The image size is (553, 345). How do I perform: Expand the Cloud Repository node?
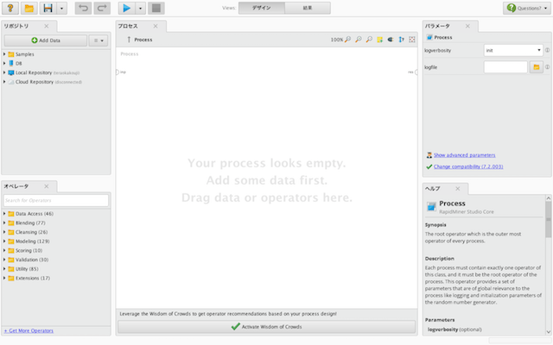click(4, 82)
